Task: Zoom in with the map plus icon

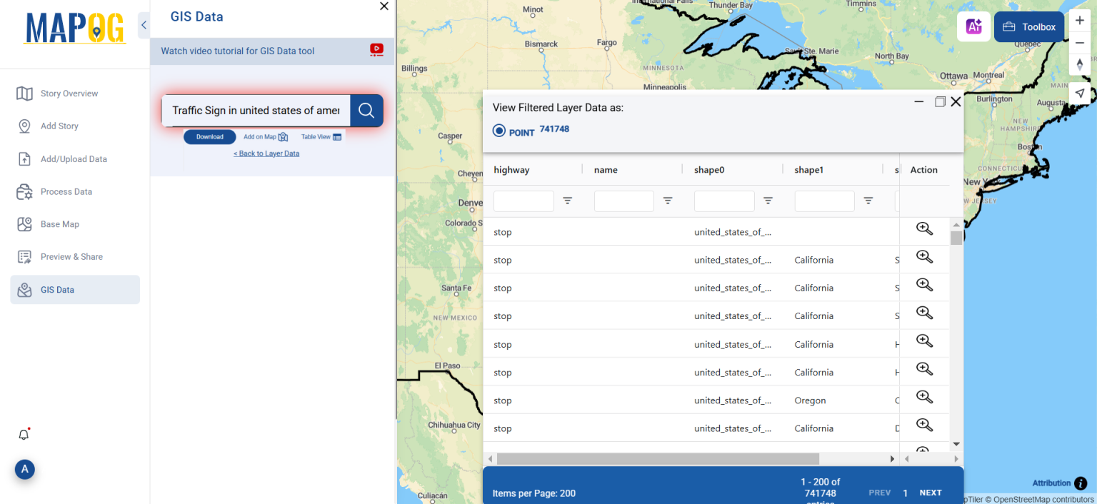Action: point(1080,20)
